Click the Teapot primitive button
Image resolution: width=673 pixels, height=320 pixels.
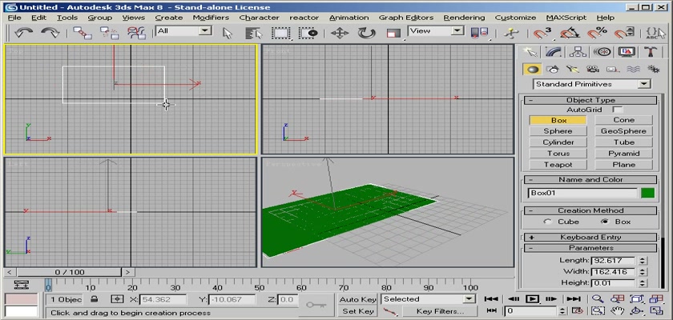(x=558, y=165)
